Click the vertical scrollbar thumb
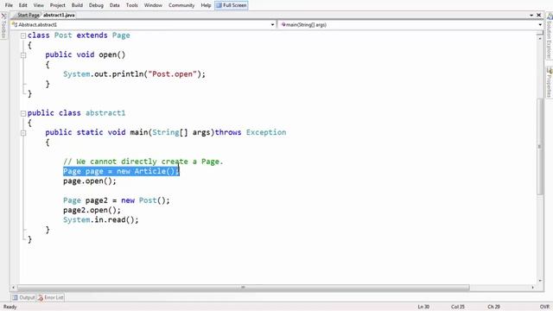The width and height of the screenshot is (553, 311). [540, 146]
